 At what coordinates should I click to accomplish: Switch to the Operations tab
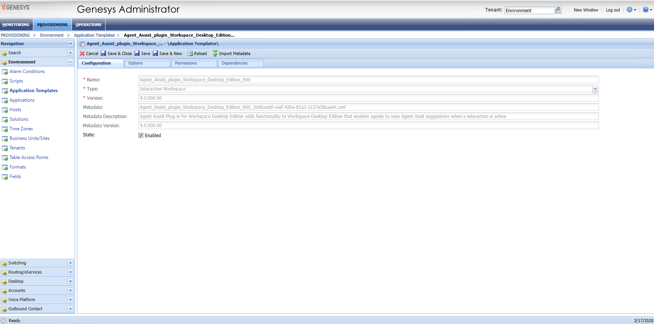88,24
